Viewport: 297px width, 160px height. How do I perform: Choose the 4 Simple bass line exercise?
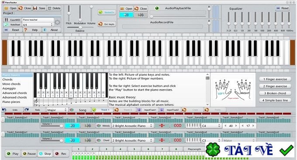point(275,100)
